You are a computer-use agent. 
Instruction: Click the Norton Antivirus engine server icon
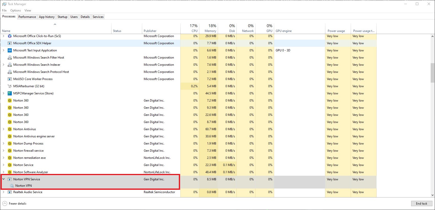(10, 136)
